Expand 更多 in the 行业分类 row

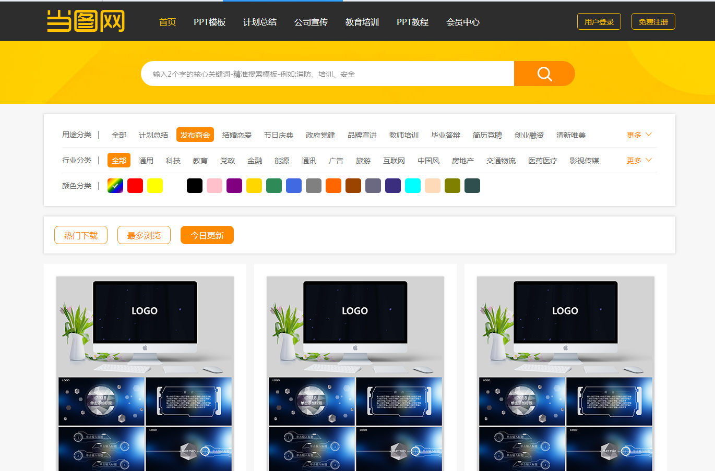pos(639,161)
